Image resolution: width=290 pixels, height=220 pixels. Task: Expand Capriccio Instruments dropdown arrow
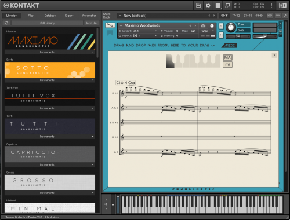pyautogui.click(x=93, y=164)
